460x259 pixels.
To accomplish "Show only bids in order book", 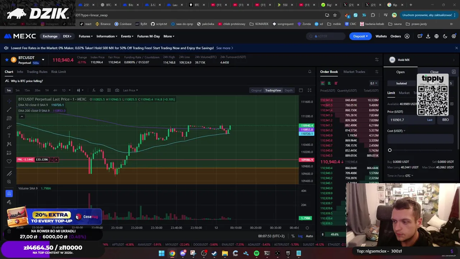I will pyautogui.click(x=329, y=83).
